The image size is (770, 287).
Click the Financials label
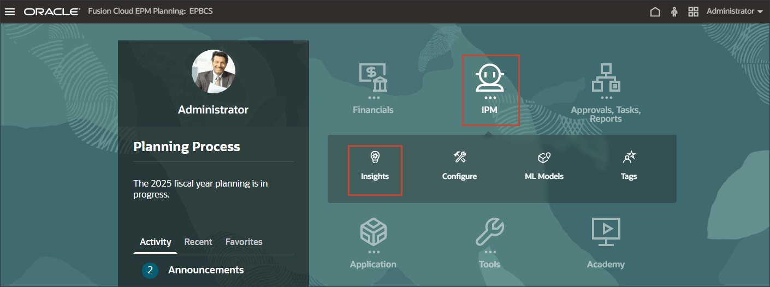(x=373, y=110)
